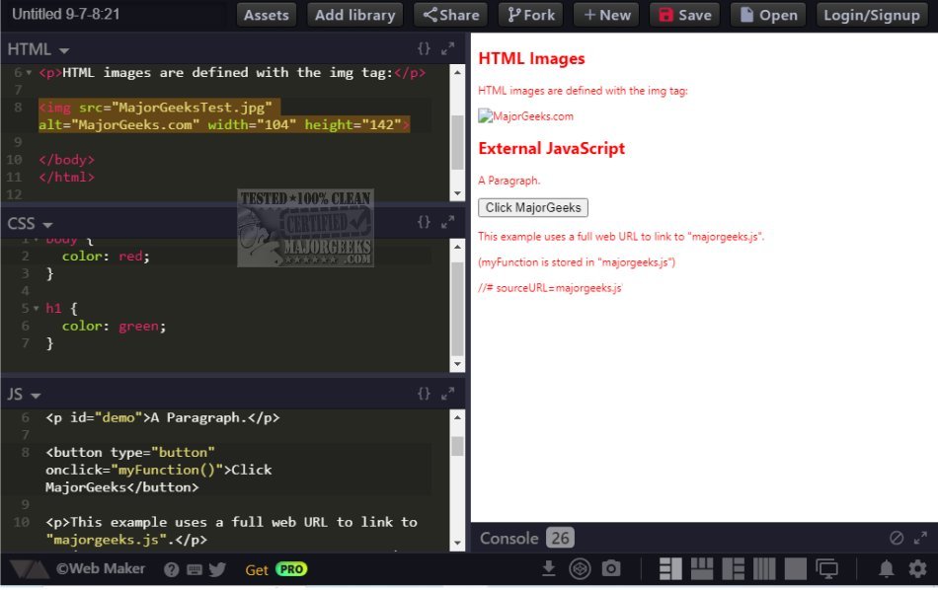Prettify code in the CSS pane
This screenshot has height=590, width=938.
coord(424,222)
